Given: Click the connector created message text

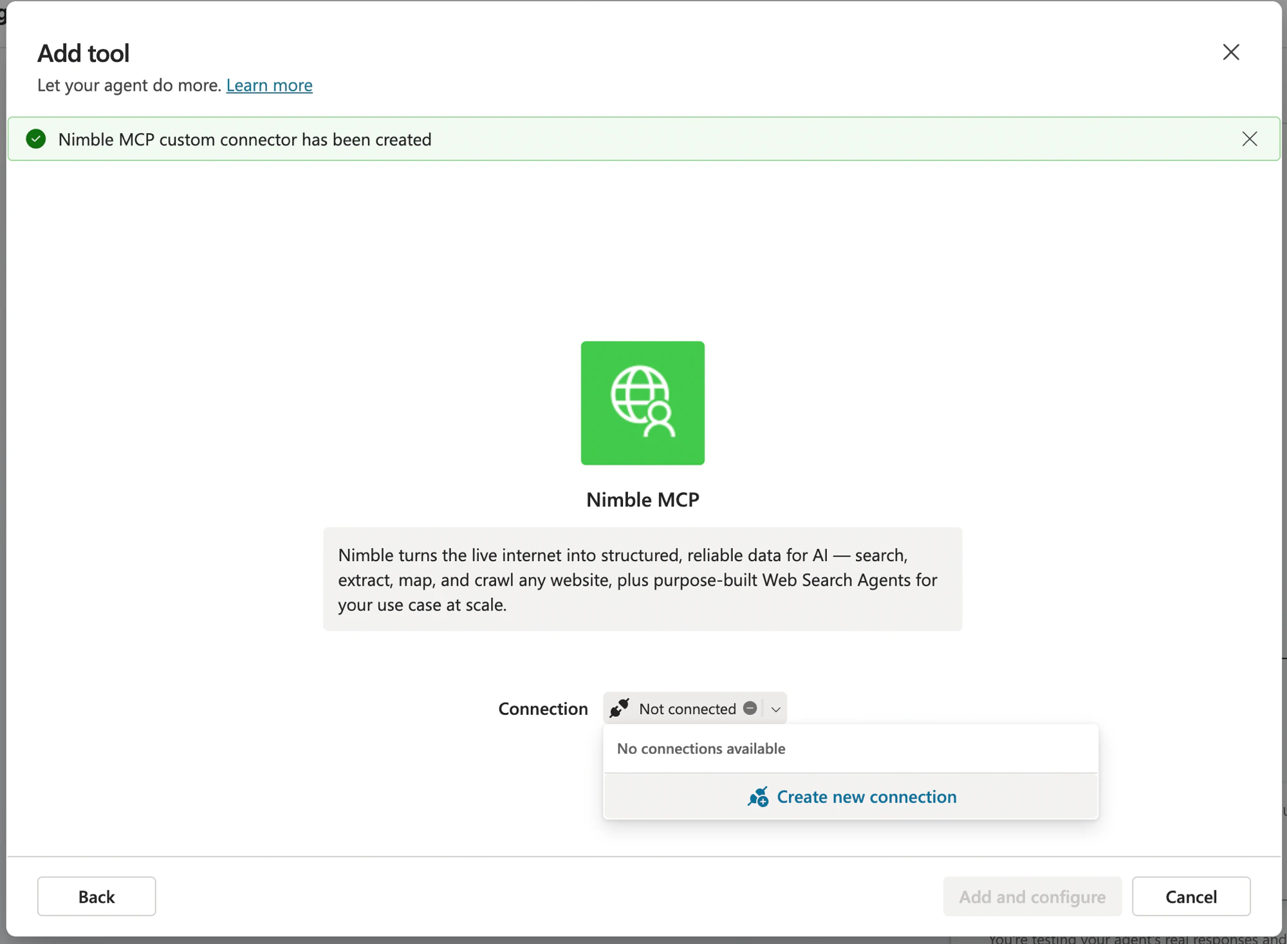Looking at the screenshot, I should (x=245, y=139).
